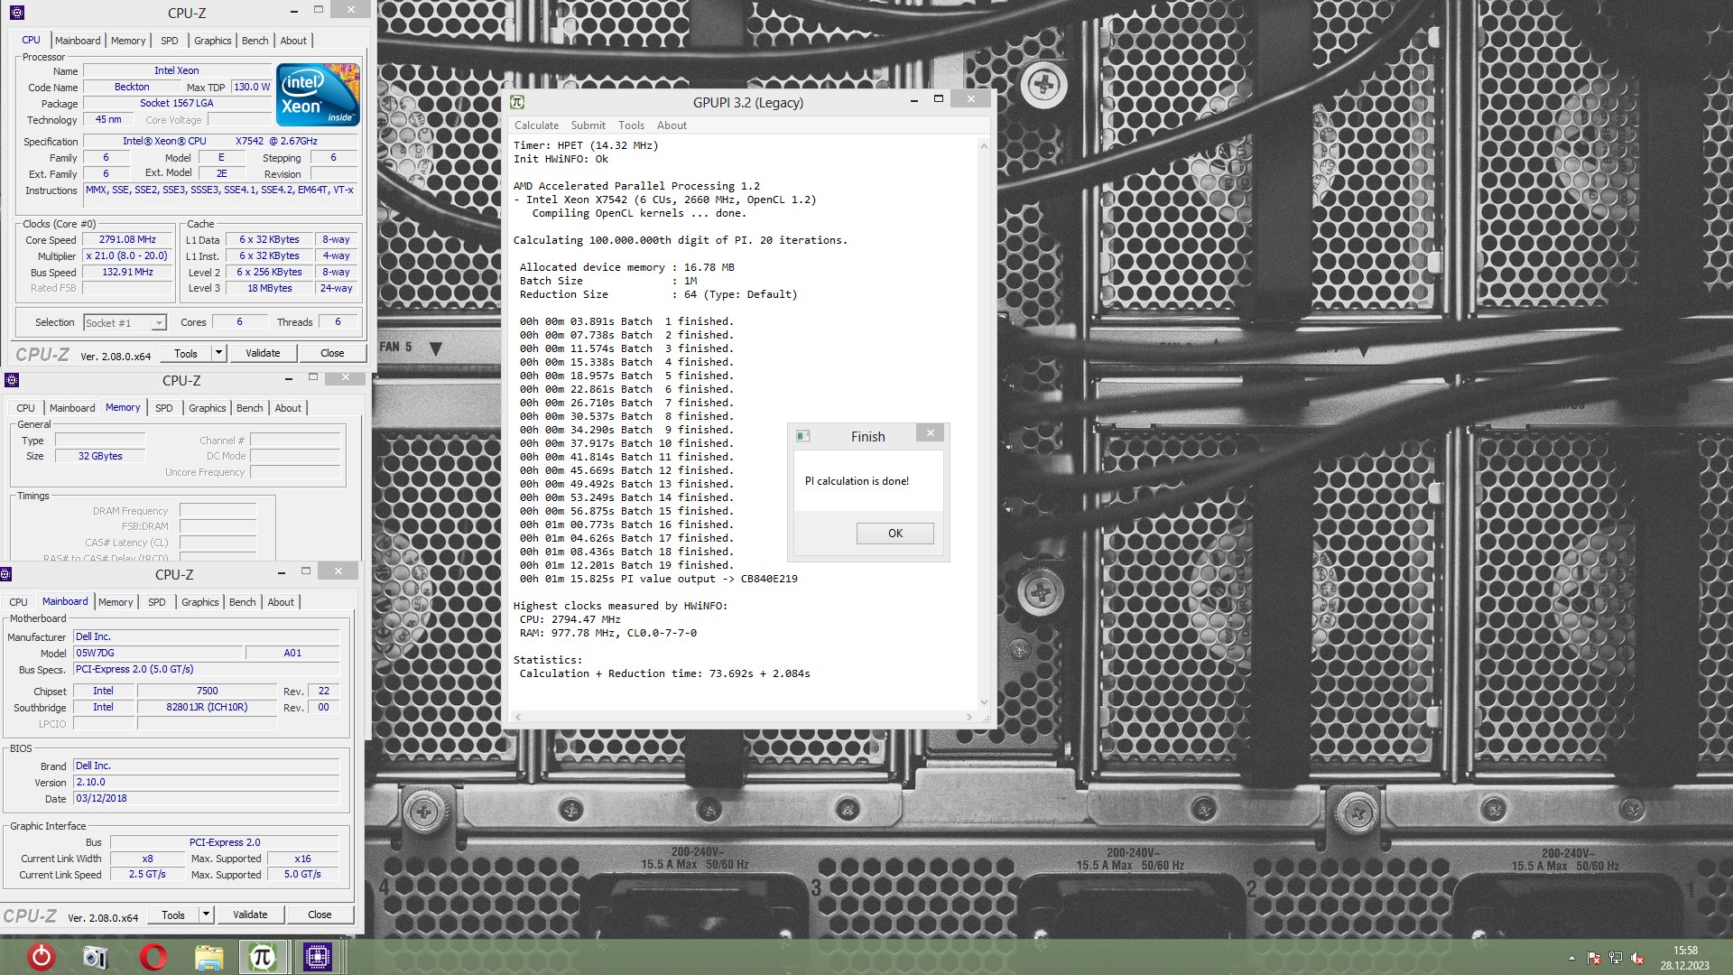Image resolution: width=1733 pixels, height=975 pixels.
Task: Switch to GPUPI pi icon in taskbar
Action: click(262, 957)
